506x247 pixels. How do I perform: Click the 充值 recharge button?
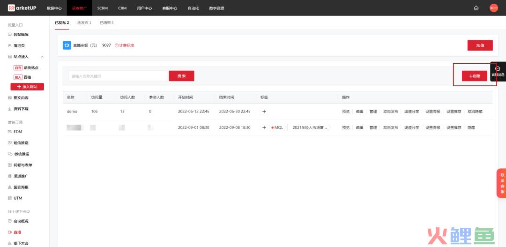pos(480,45)
